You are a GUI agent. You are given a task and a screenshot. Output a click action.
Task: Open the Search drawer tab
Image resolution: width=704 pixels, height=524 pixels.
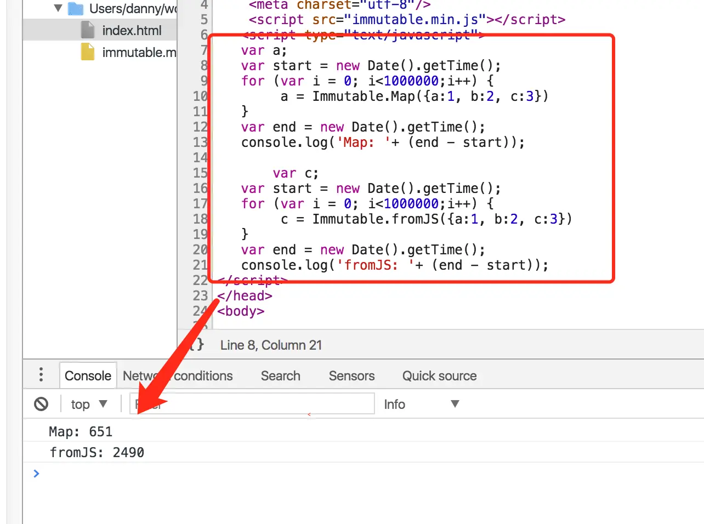click(x=281, y=375)
